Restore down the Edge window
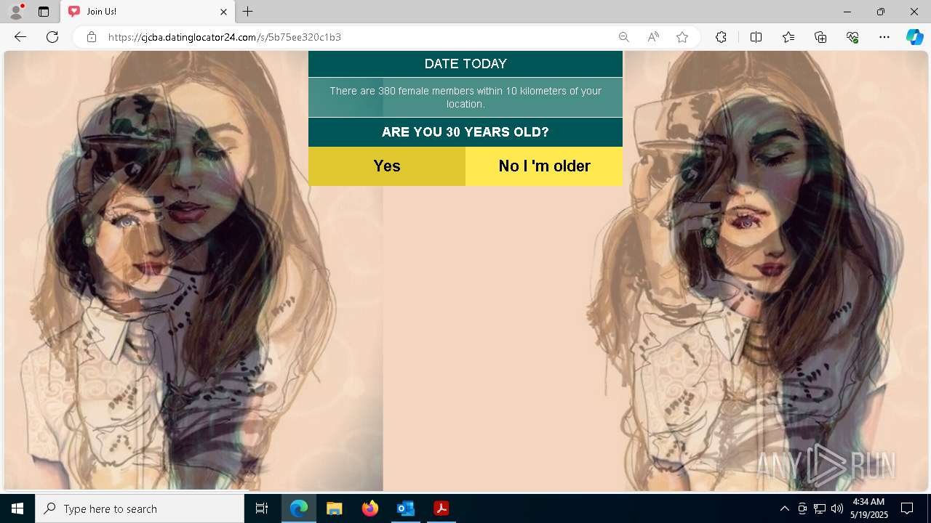Screen dimensions: 931x523 (x=881, y=12)
